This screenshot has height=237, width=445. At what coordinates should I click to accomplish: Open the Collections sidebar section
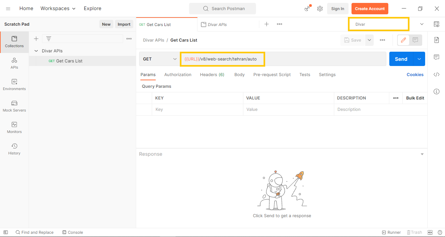pos(14,42)
